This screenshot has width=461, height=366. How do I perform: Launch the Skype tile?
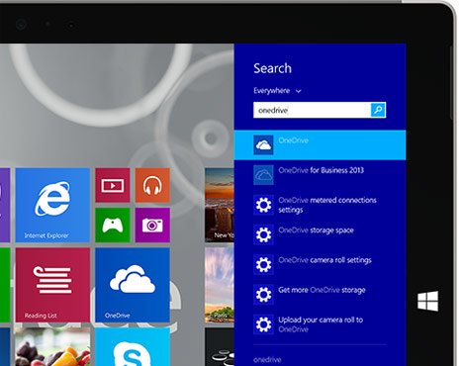(x=133, y=347)
